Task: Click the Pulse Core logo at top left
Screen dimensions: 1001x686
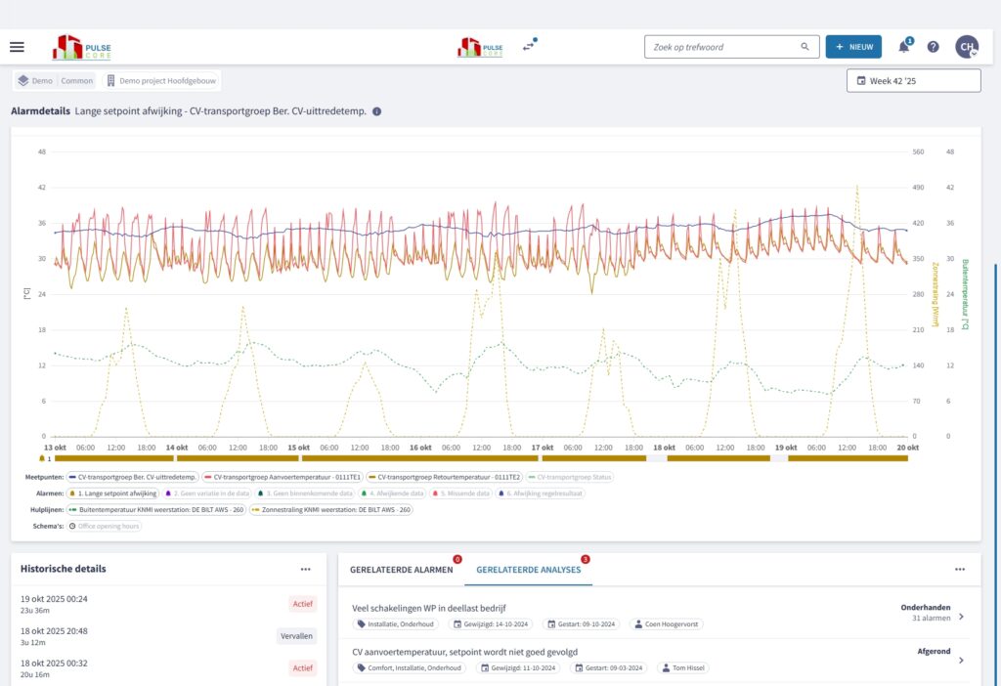Action: click(81, 47)
